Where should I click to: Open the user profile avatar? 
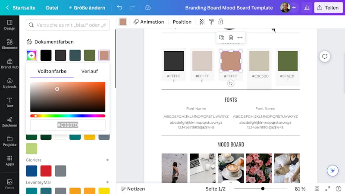point(285,8)
